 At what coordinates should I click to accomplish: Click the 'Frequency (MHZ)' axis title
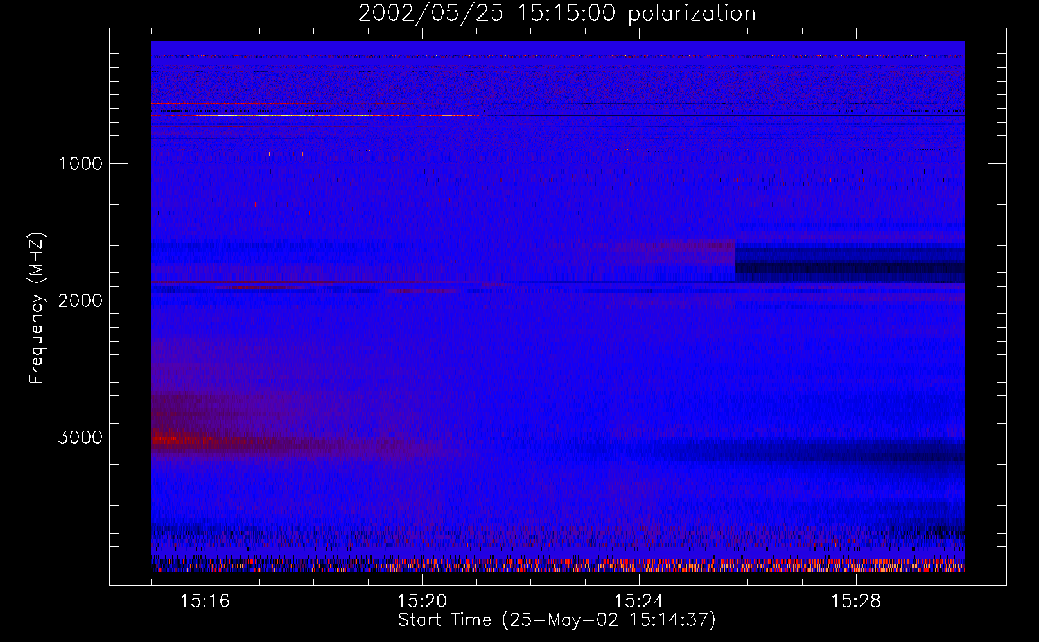pyautogui.click(x=37, y=308)
